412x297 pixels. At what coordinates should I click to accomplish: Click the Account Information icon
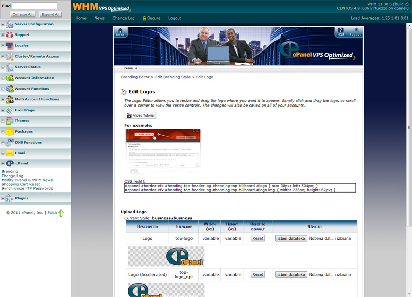(x=9, y=78)
